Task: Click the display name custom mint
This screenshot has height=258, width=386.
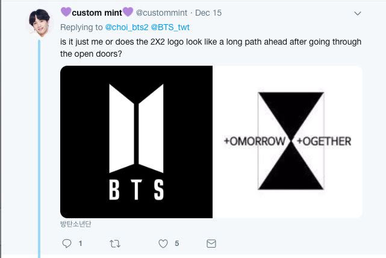Action: tap(97, 13)
